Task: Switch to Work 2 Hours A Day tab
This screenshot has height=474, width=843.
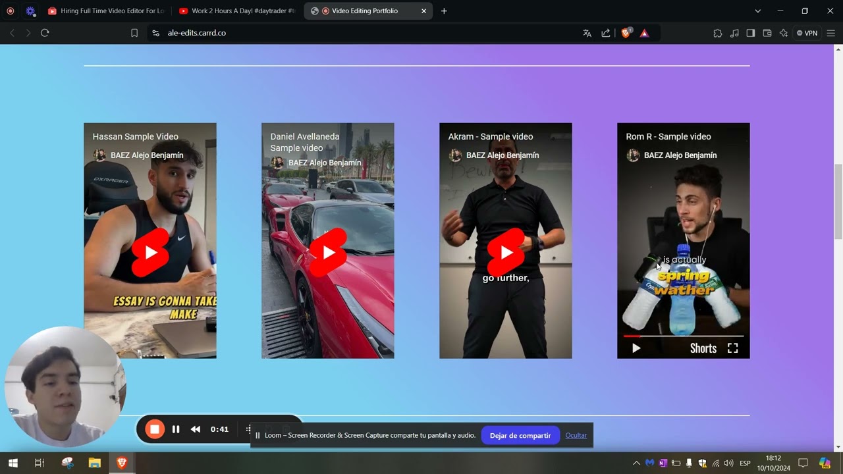Action: click(x=237, y=11)
